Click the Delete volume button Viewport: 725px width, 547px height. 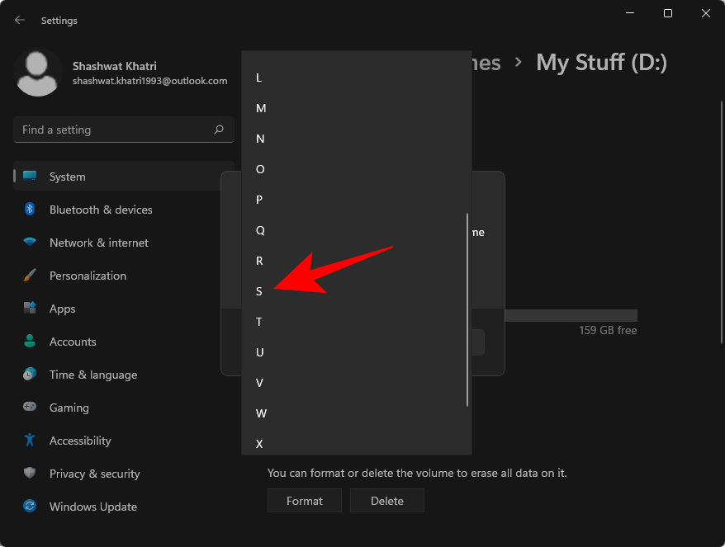coord(386,501)
